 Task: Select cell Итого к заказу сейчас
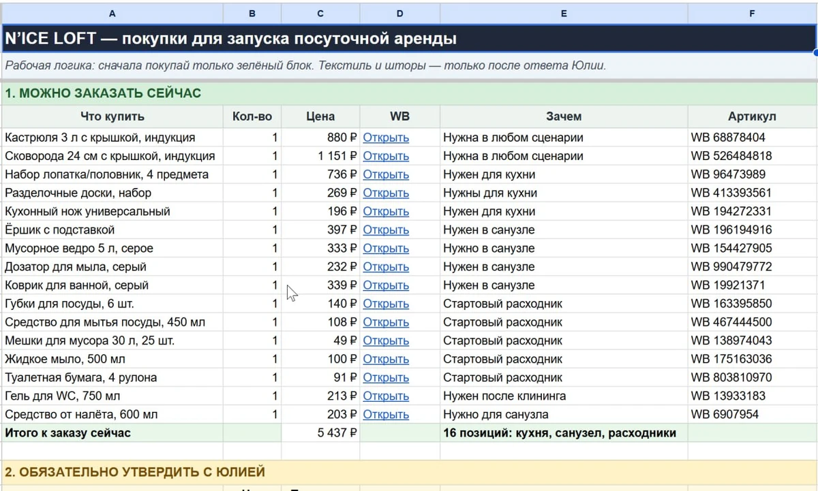click(112, 432)
